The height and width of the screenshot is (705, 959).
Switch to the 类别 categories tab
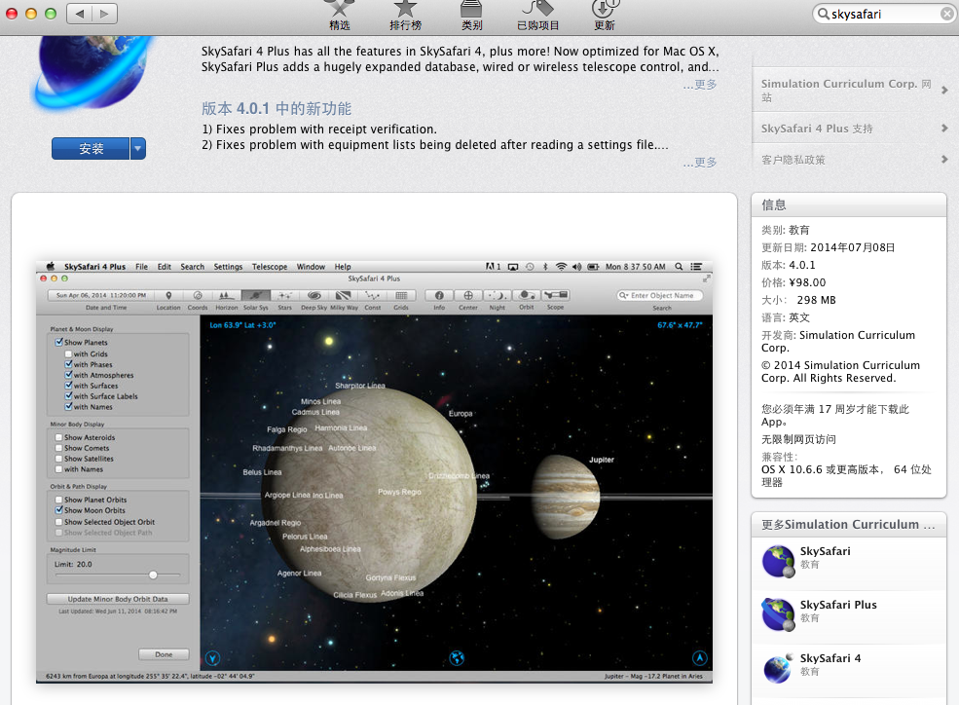coord(471,16)
